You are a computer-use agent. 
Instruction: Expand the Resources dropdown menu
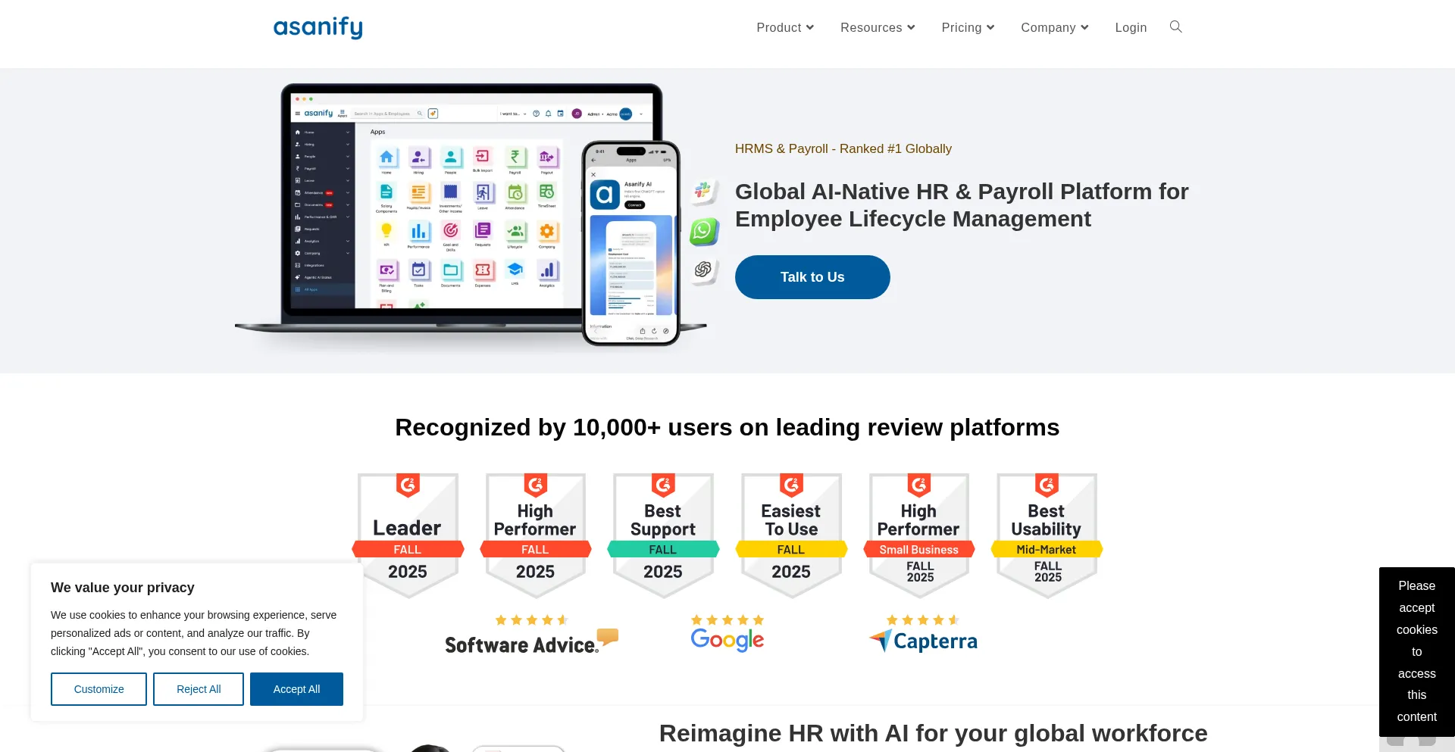point(878,28)
